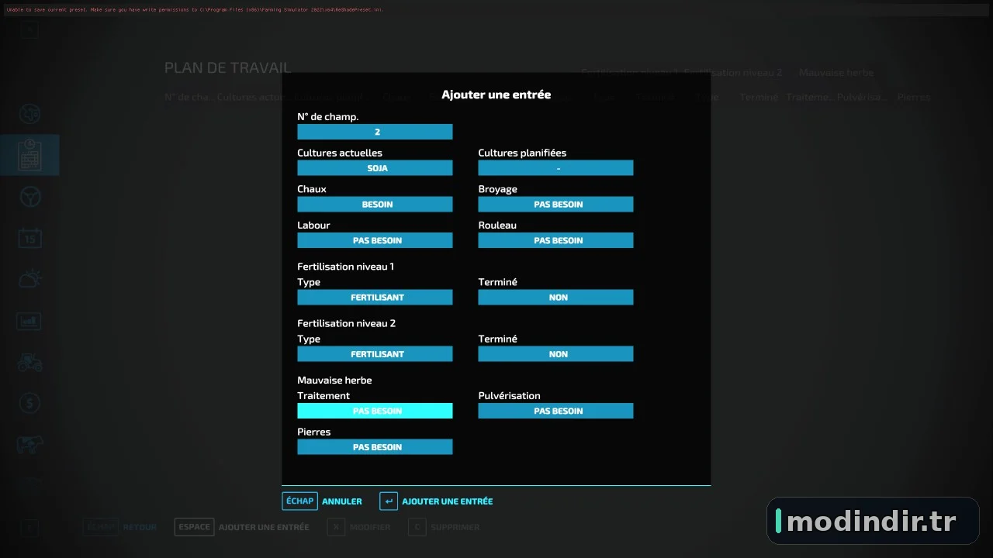The height and width of the screenshot is (558, 993).
Task: Click the Pierres column header in background
Action: 914,97
